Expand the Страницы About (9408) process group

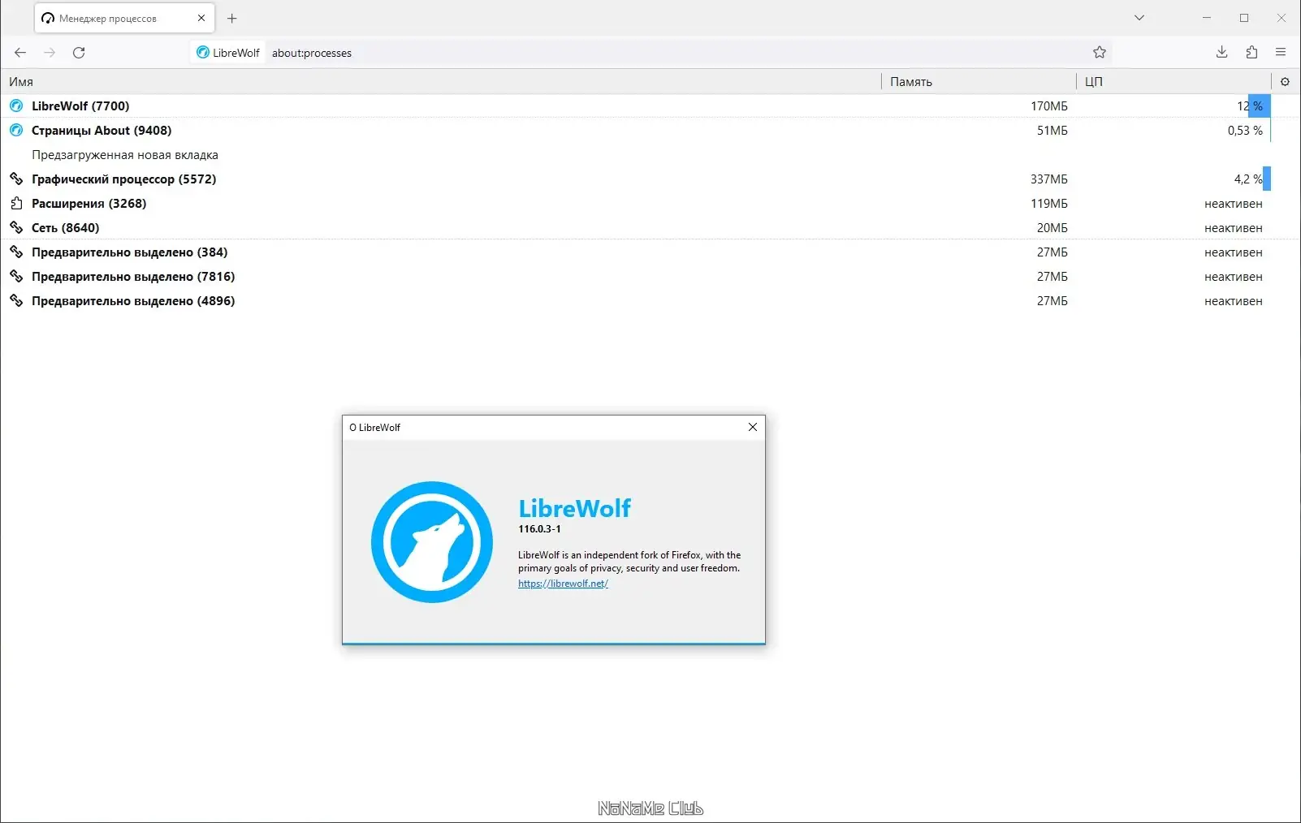(x=100, y=130)
